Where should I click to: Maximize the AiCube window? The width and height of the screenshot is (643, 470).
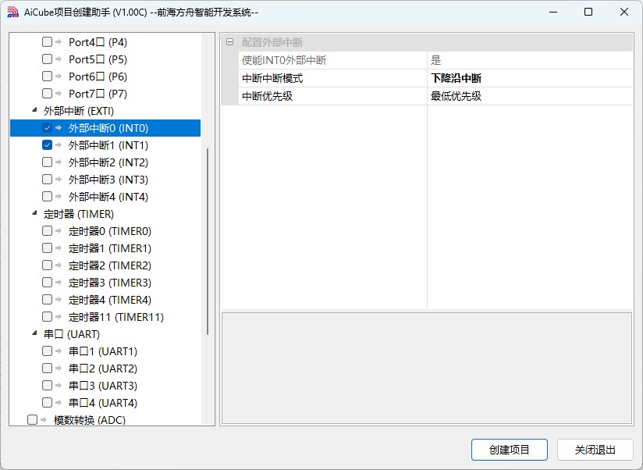click(x=588, y=12)
